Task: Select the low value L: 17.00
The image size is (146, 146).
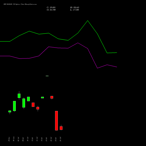Action: 74,10
